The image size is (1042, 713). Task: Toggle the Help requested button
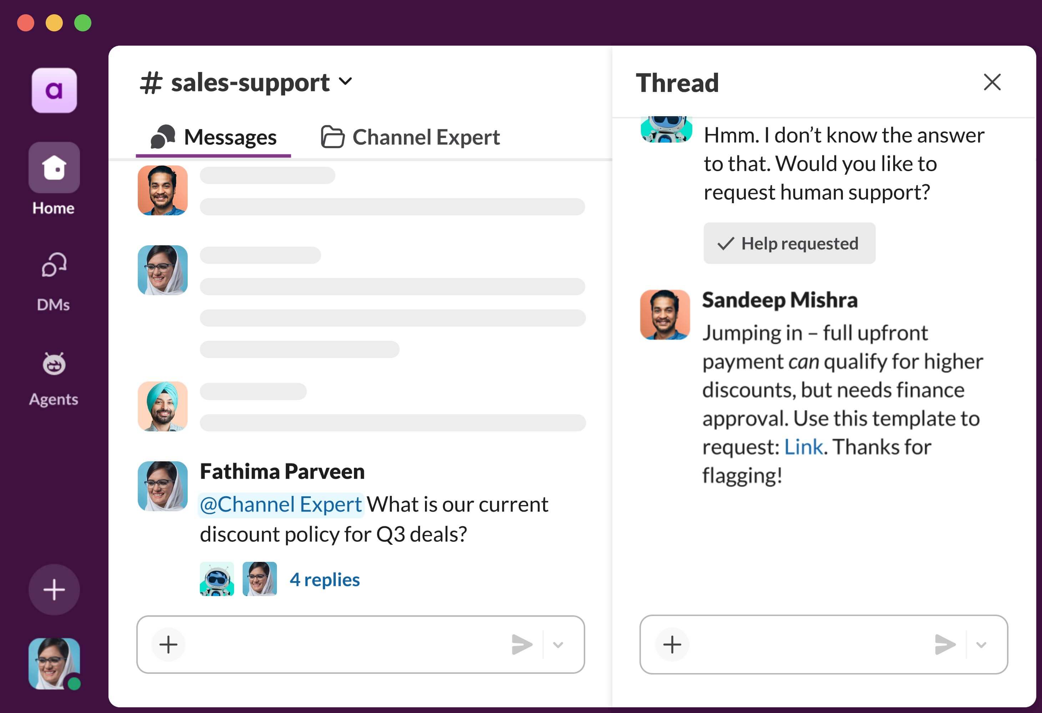click(x=789, y=243)
